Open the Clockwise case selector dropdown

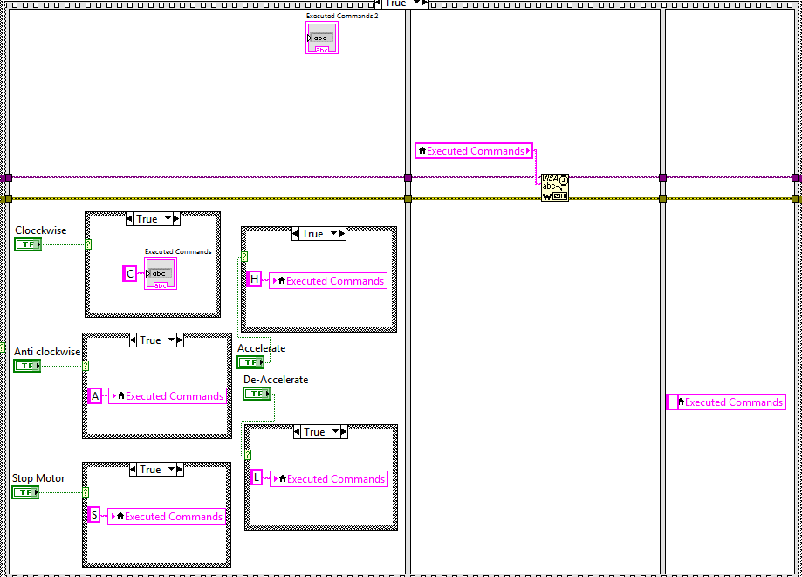[x=168, y=219]
